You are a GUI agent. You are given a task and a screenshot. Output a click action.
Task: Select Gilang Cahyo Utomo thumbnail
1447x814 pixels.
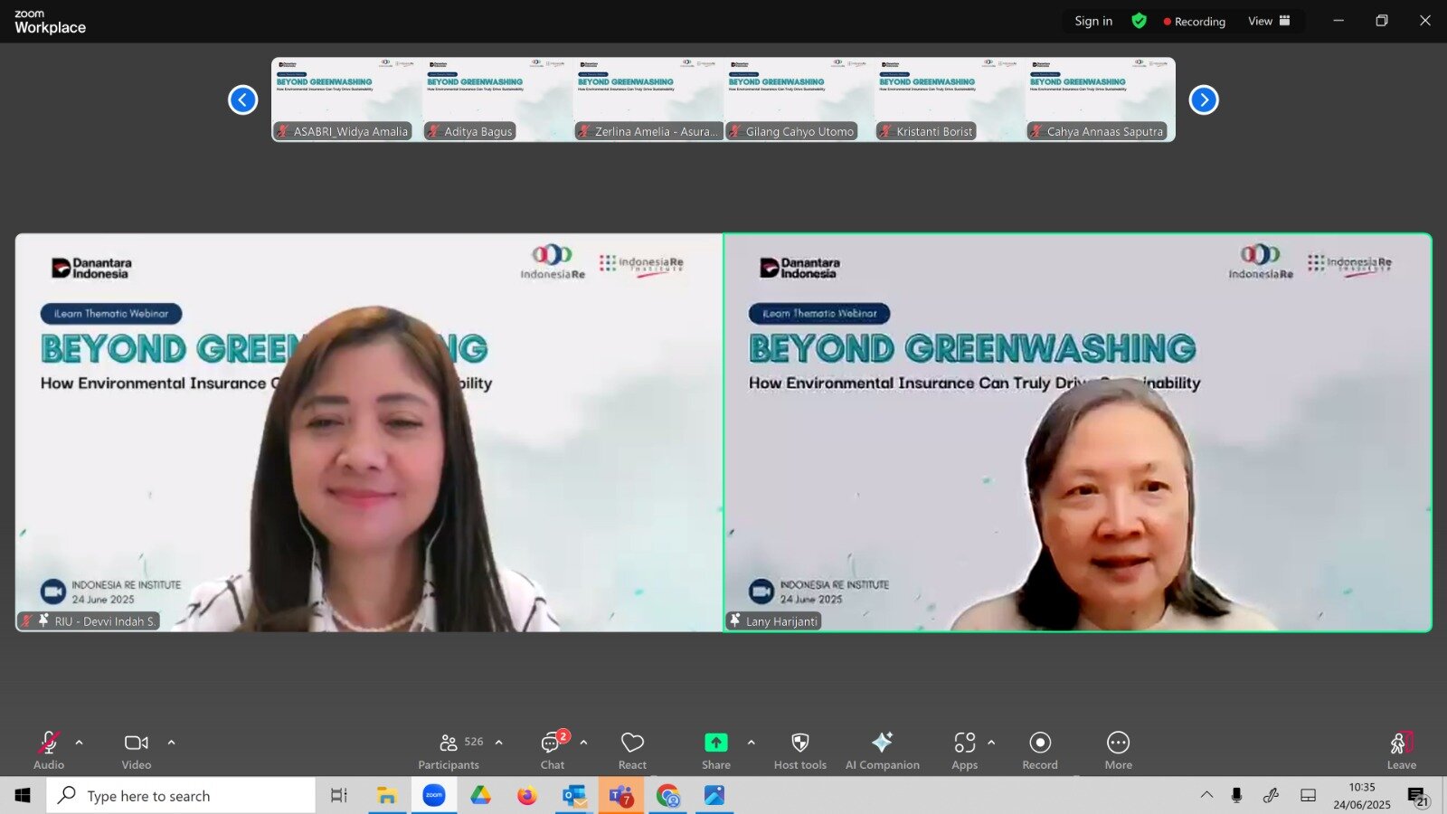tap(799, 99)
